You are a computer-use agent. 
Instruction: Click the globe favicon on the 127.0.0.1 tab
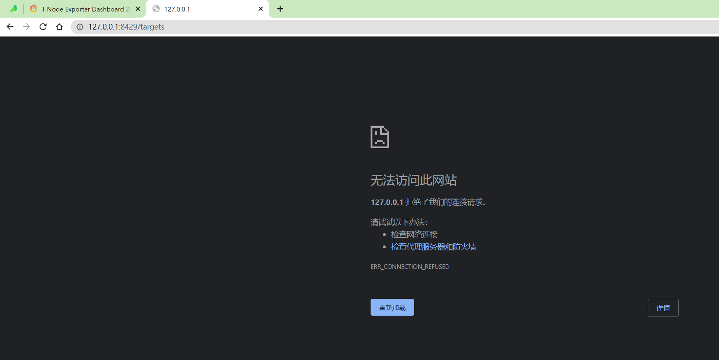[x=156, y=9]
